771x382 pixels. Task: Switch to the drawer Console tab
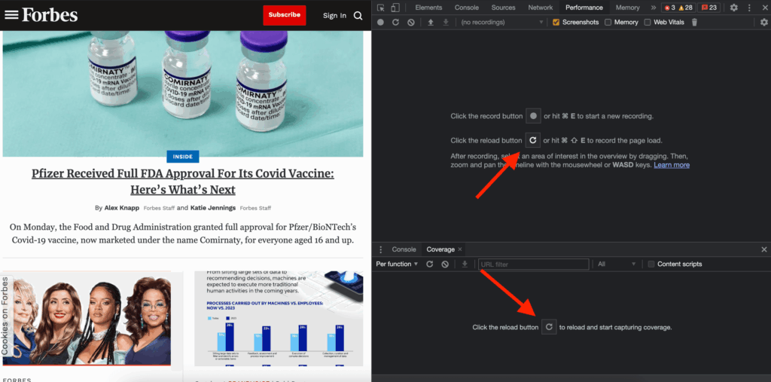(404, 249)
